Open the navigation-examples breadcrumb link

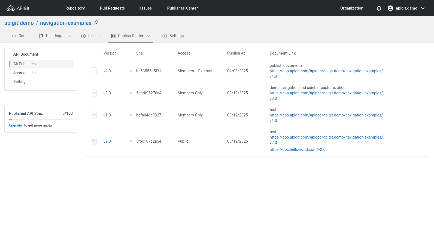tap(66, 23)
